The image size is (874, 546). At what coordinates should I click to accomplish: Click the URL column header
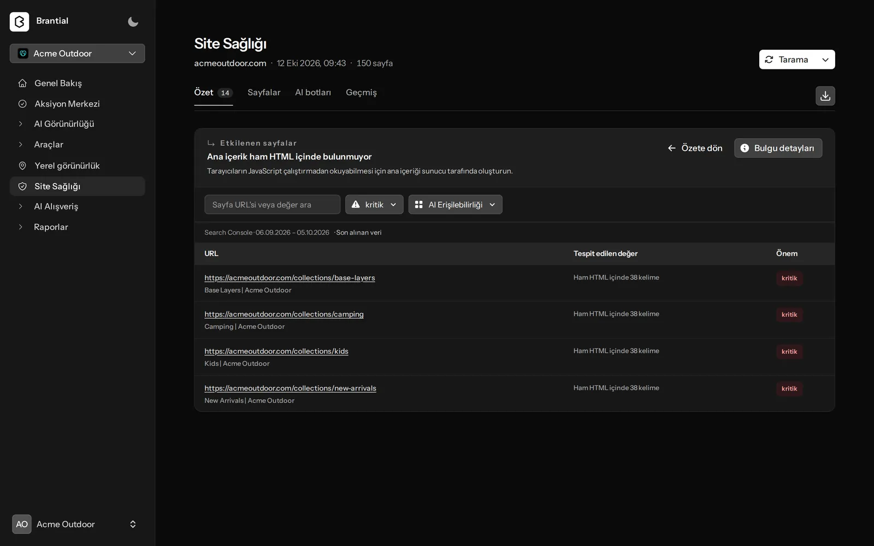211,254
